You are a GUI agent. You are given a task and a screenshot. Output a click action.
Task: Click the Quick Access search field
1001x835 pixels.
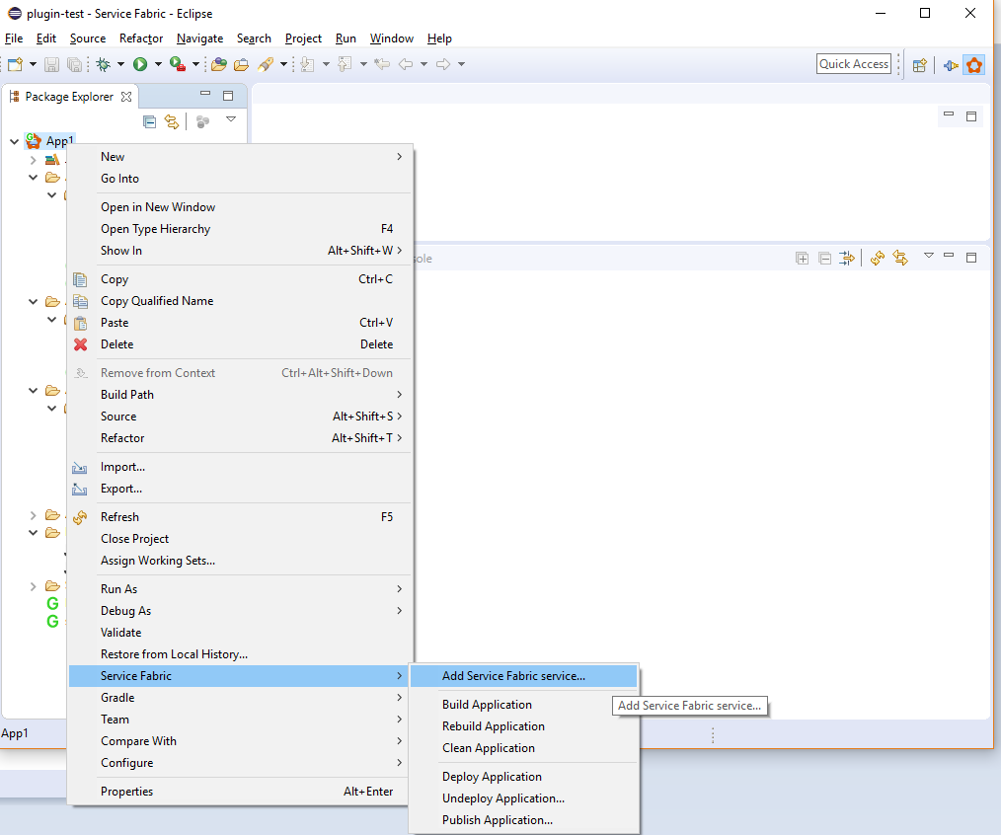854,64
